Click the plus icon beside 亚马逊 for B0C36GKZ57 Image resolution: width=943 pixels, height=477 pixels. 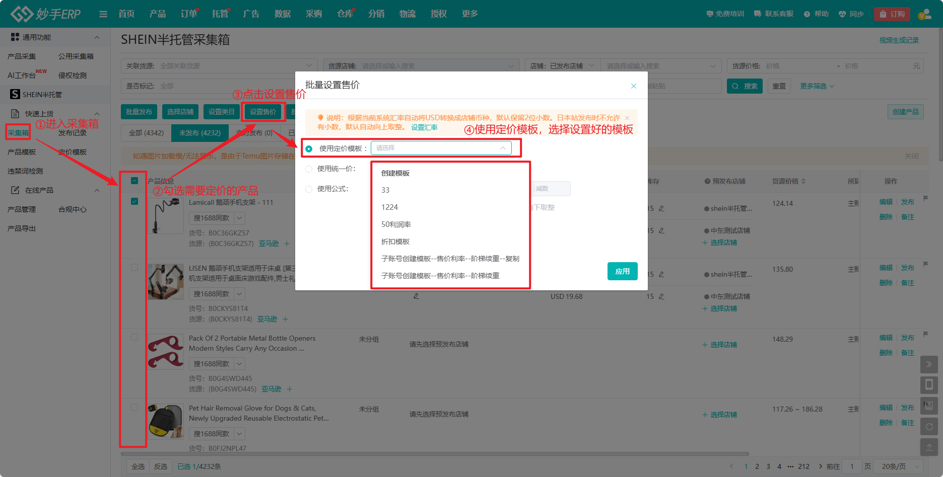click(x=287, y=244)
